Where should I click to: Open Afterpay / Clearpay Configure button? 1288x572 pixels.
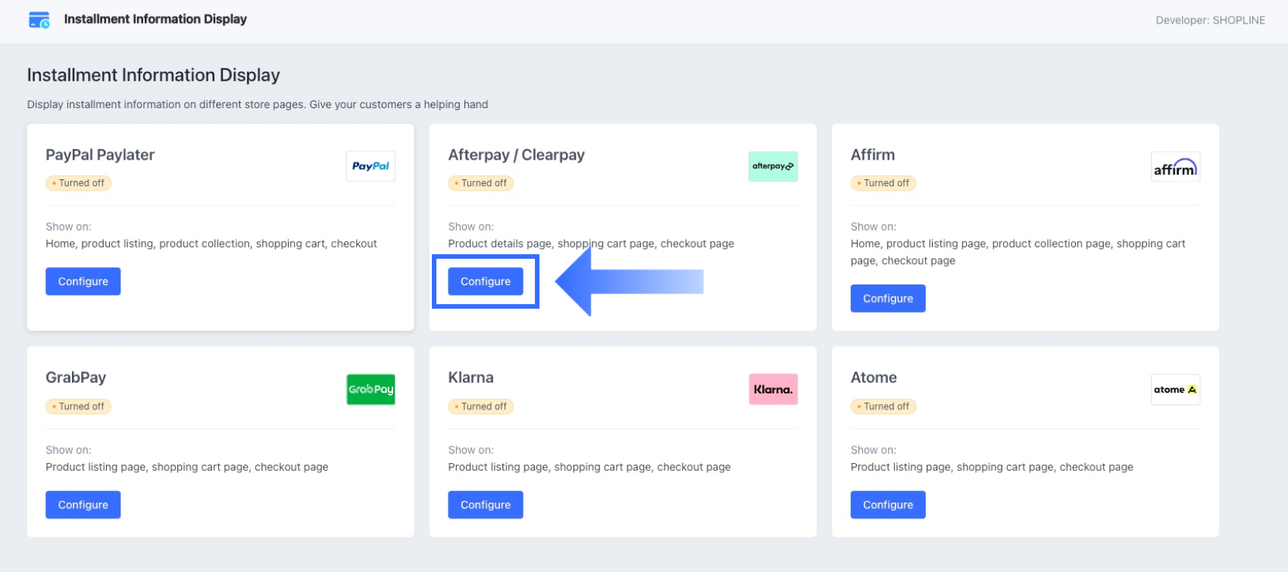pyautogui.click(x=486, y=281)
